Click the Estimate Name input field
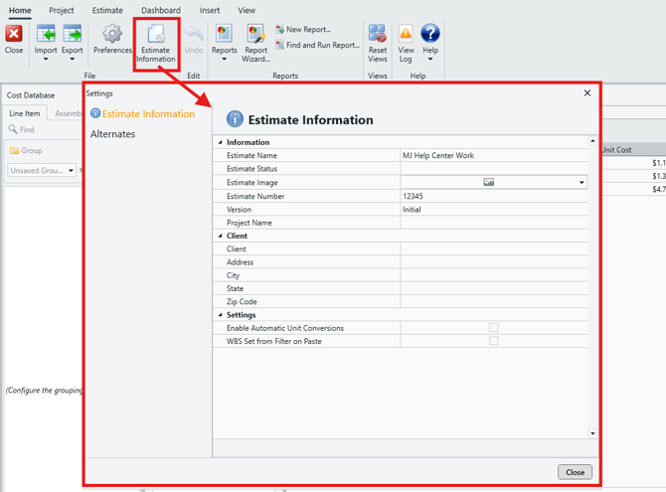This screenshot has height=492, width=666. (x=493, y=156)
